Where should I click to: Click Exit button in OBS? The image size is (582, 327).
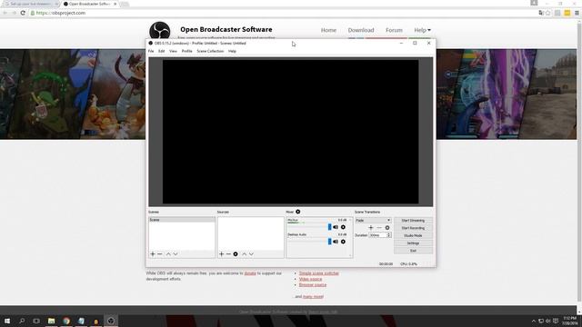point(413,251)
